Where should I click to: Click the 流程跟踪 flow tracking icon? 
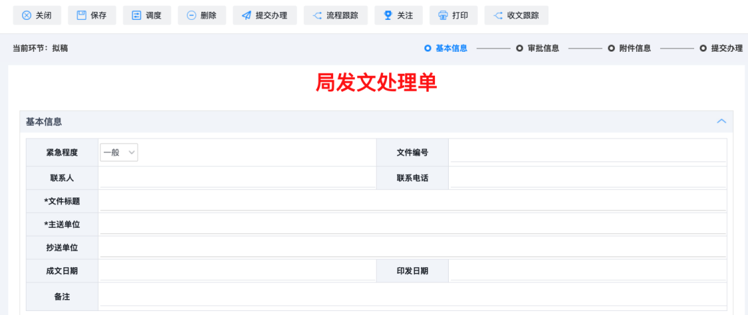coord(317,15)
